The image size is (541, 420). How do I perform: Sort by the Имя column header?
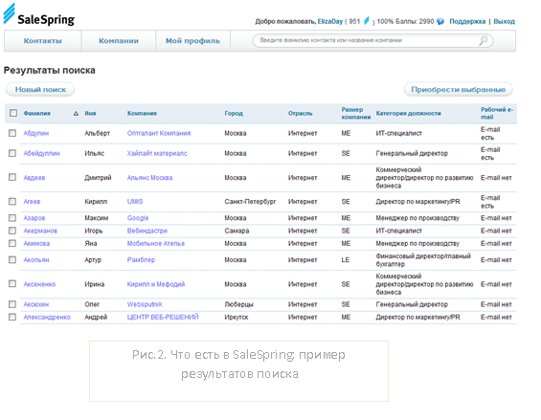(90, 114)
